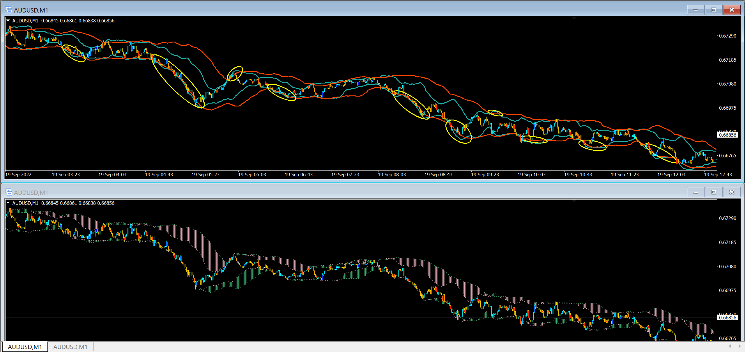Minimize the lower AUDUSD,M1 chart window
745x352 pixels.
[696, 192]
